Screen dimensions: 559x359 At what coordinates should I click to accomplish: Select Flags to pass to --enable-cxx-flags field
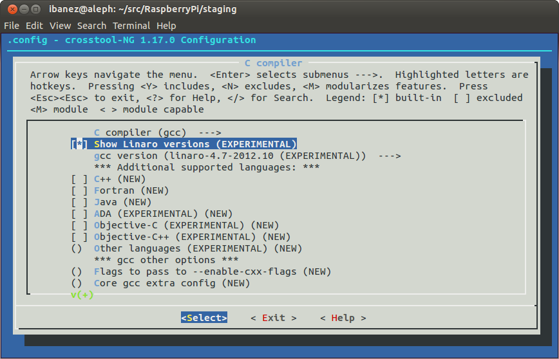point(201,272)
